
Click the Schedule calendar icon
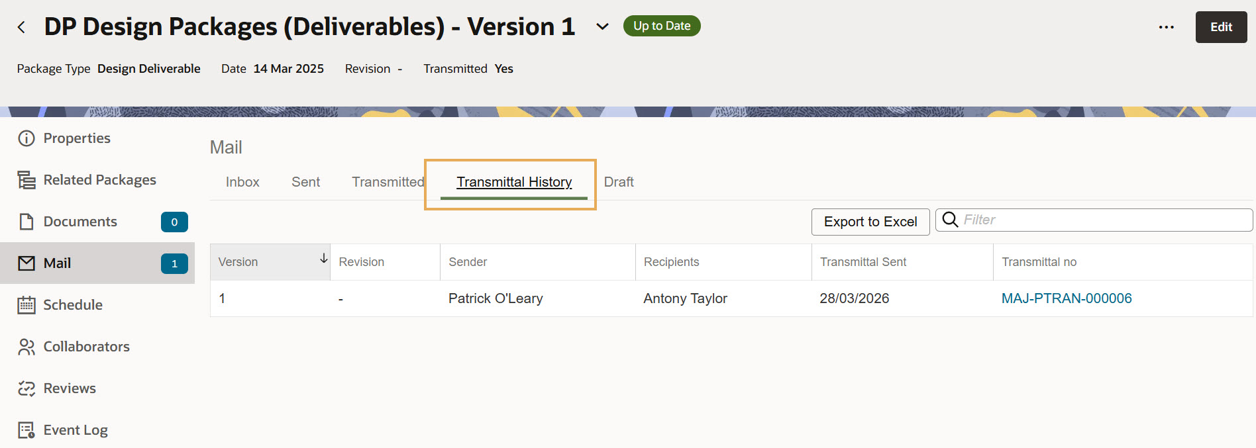tap(26, 305)
